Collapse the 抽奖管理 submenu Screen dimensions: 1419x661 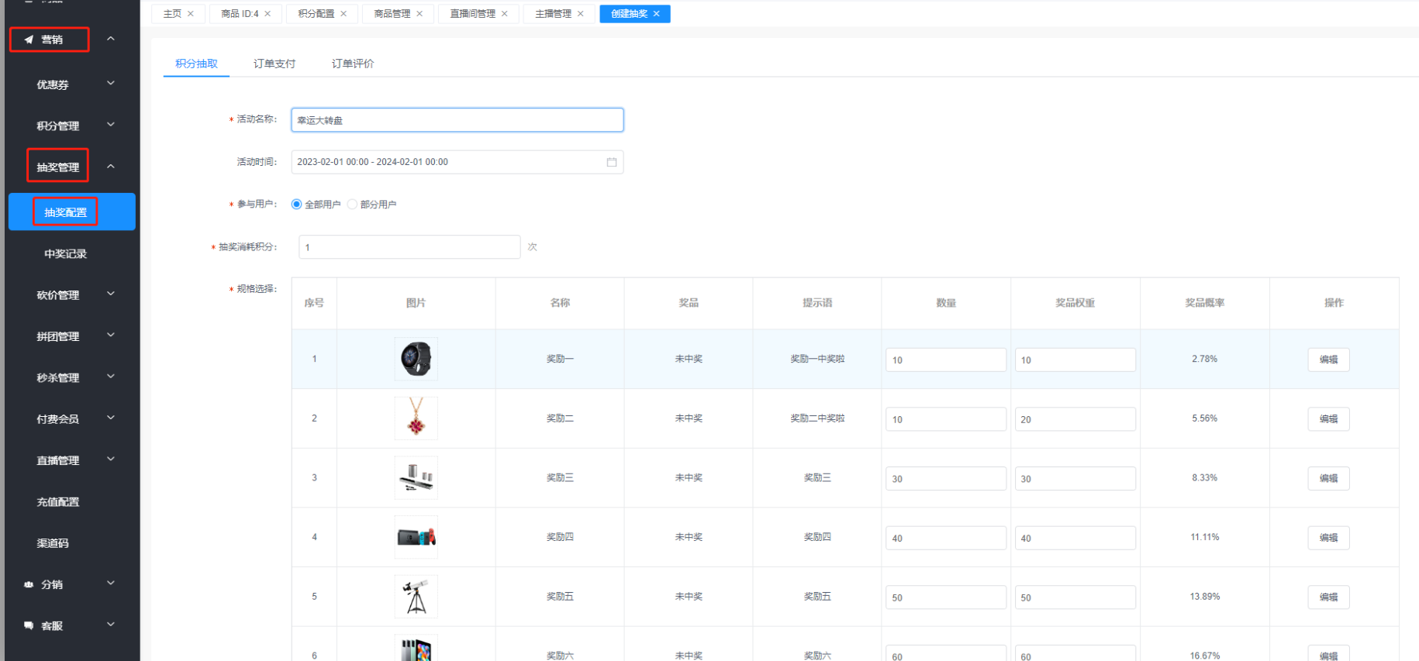(x=111, y=167)
